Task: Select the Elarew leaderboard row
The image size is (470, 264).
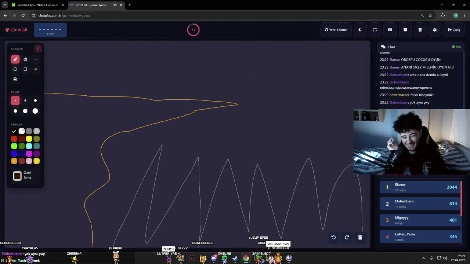Action: [420, 187]
